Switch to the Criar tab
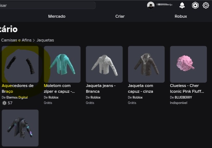 click(120, 16)
